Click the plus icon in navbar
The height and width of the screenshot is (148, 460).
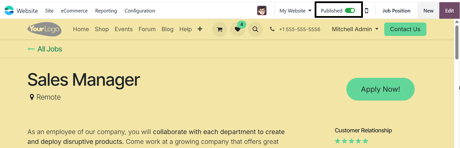click(200, 29)
